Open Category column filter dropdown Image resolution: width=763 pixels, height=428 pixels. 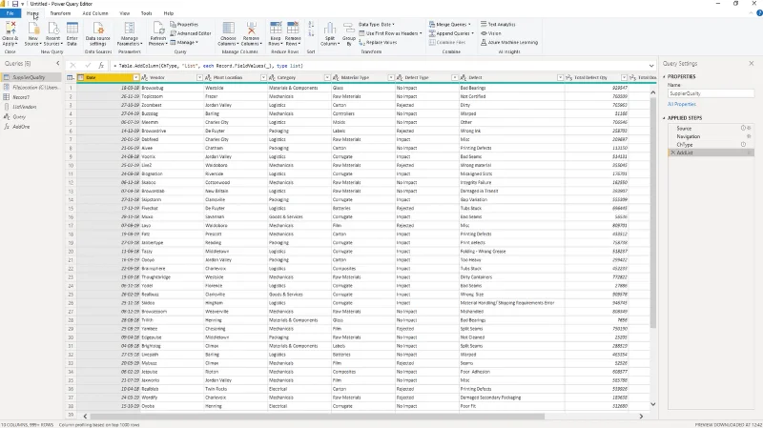327,78
